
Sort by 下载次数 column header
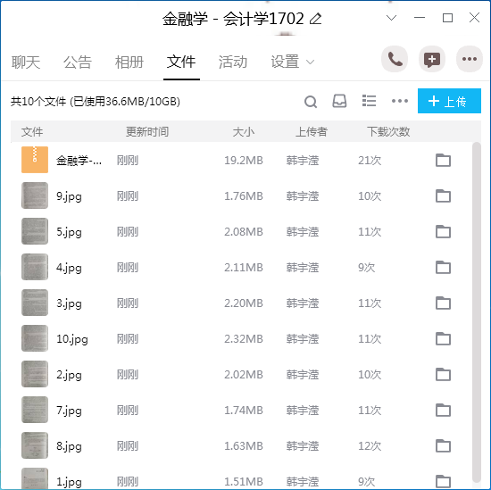coord(388,131)
